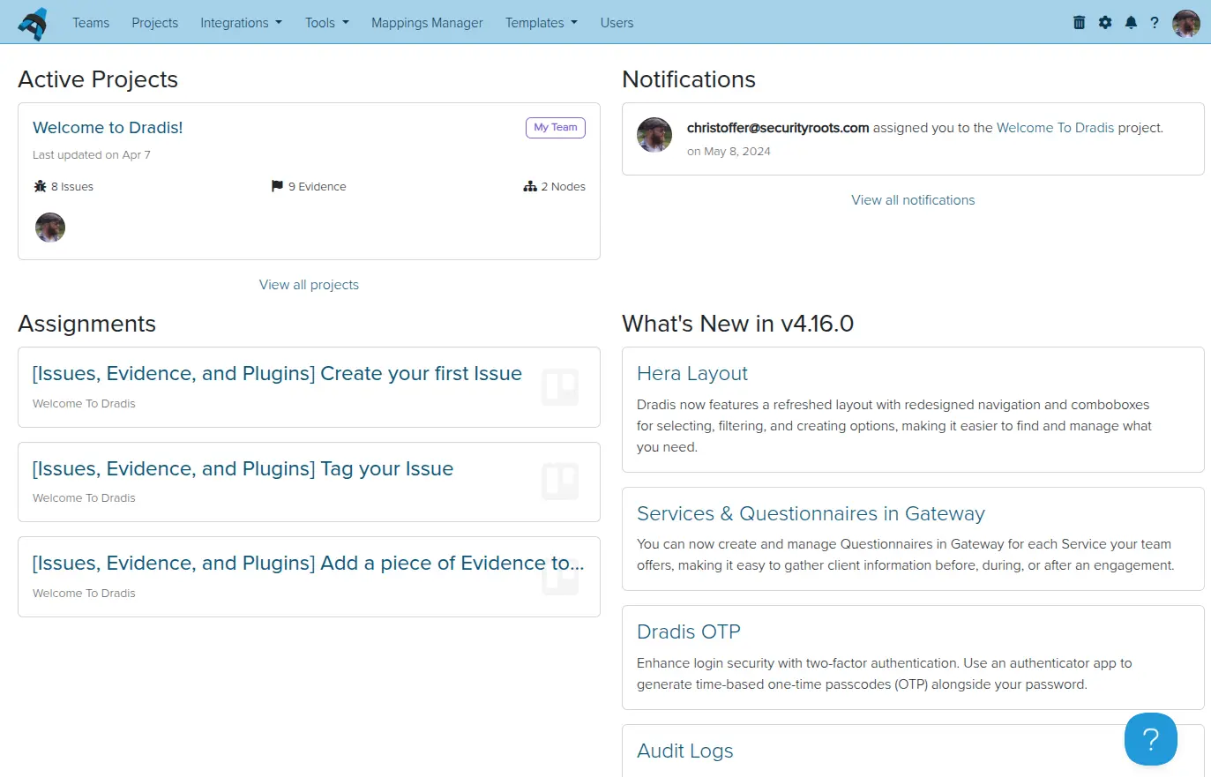Image resolution: width=1211 pixels, height=777 pixels.
Task: Click the notification sender's avatar
Action: [x=654, y=135]
